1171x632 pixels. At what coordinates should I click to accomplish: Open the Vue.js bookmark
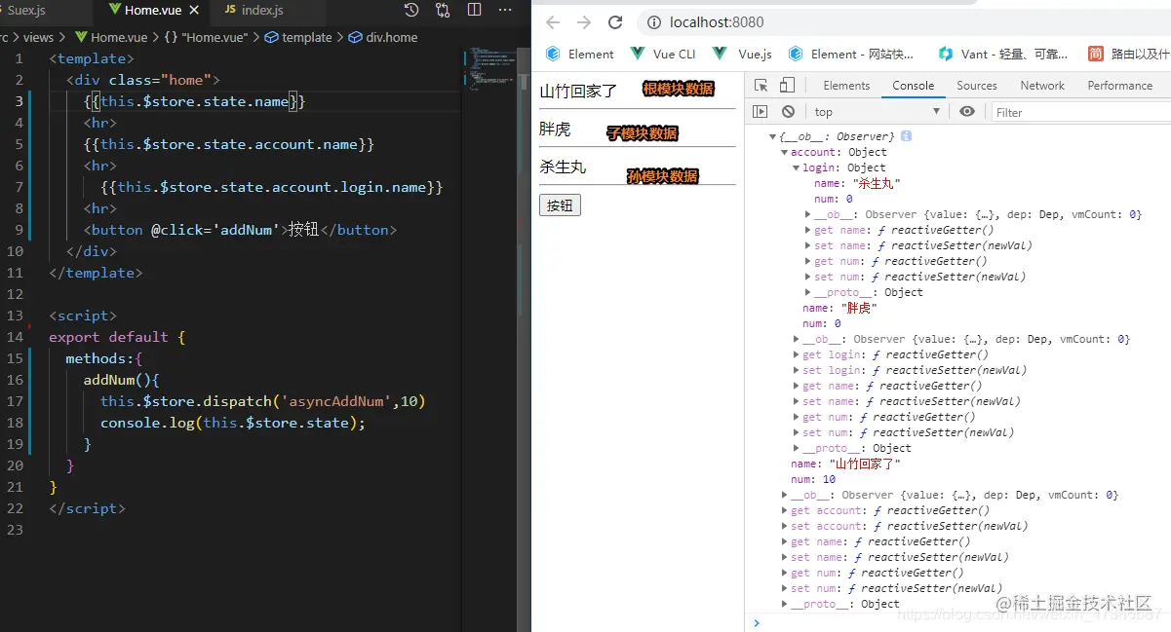point(742,54)
